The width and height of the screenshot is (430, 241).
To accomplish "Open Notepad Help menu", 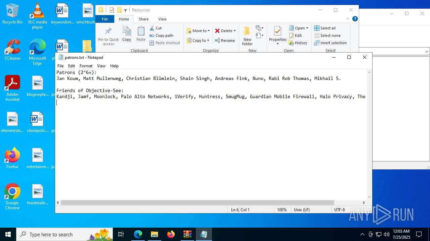I will [114, 66].
